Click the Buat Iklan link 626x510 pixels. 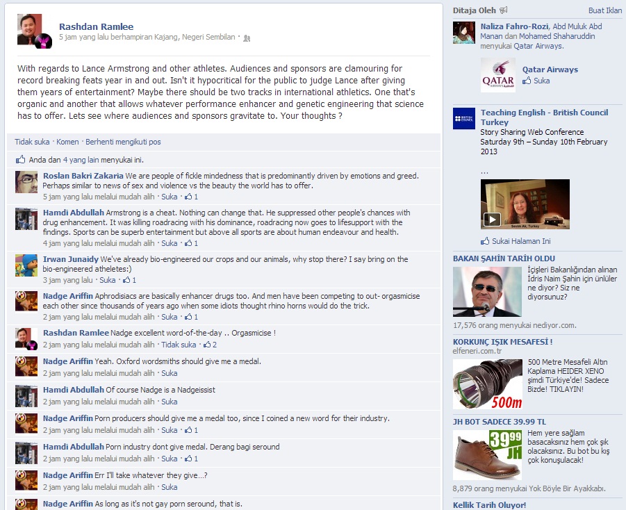(605, 10)
